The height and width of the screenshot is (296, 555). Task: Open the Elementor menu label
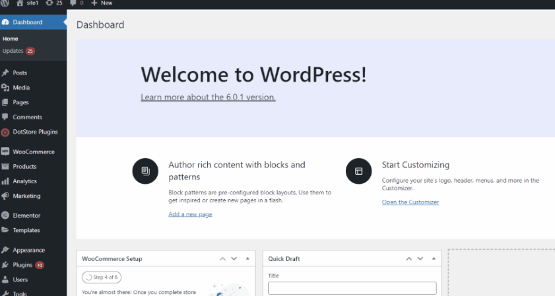click(26, 216)
